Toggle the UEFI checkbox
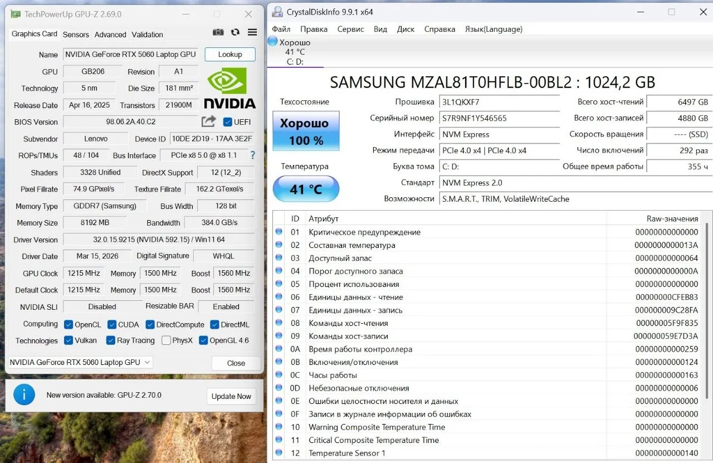The image size is (713, 463). 227,121
